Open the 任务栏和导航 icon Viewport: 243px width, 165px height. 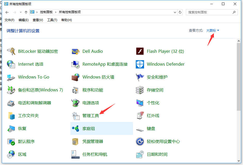click(76, 154)
